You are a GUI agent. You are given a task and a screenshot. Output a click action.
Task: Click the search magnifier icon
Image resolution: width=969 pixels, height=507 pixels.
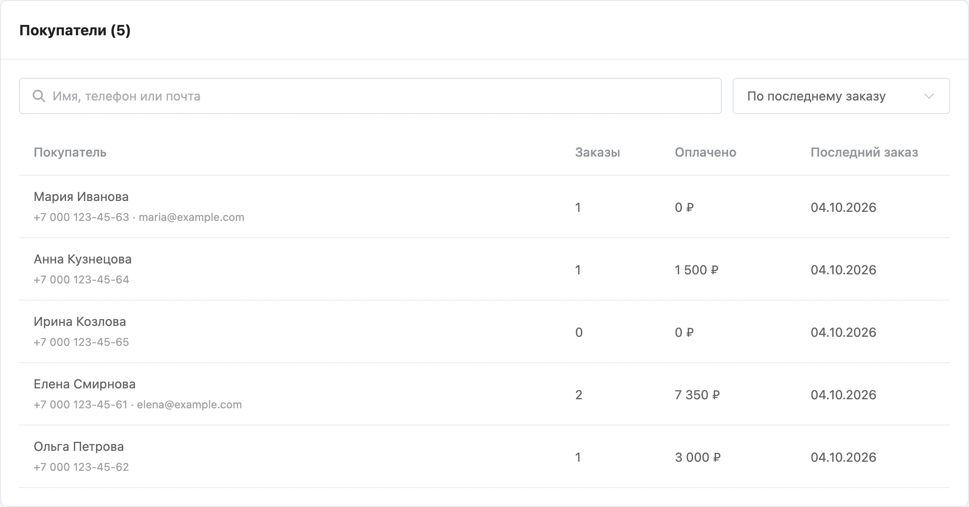click(x=39, y=96)
